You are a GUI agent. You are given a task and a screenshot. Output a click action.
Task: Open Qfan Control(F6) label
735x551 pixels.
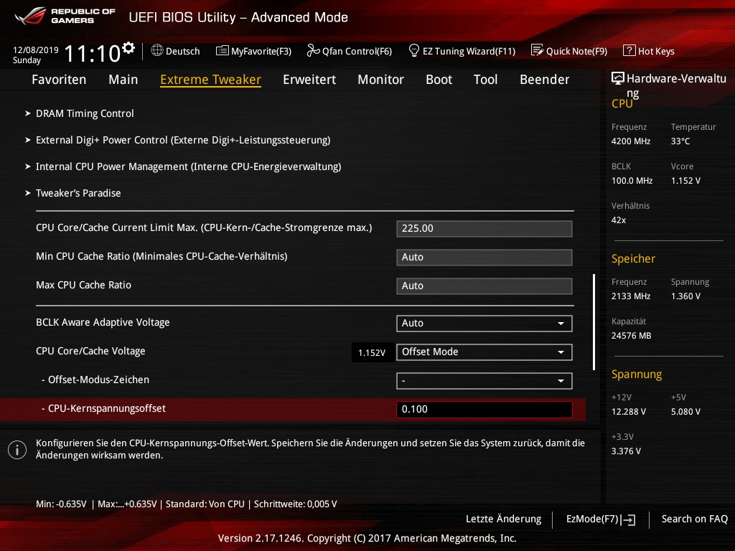357,51
